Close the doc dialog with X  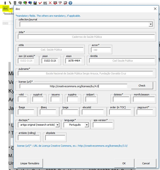[155, 9]
